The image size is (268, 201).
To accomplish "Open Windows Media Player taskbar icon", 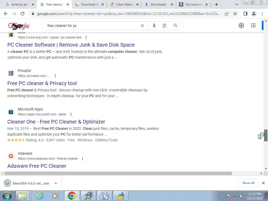I will click(55, 196).
